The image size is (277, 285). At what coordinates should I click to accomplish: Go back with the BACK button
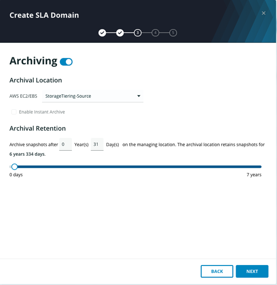tap(217, 272)
